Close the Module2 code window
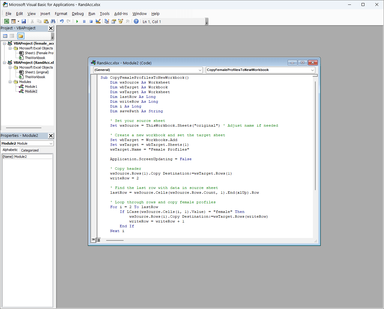This screenshot has height=309, width=384. [x=313, y=63]
